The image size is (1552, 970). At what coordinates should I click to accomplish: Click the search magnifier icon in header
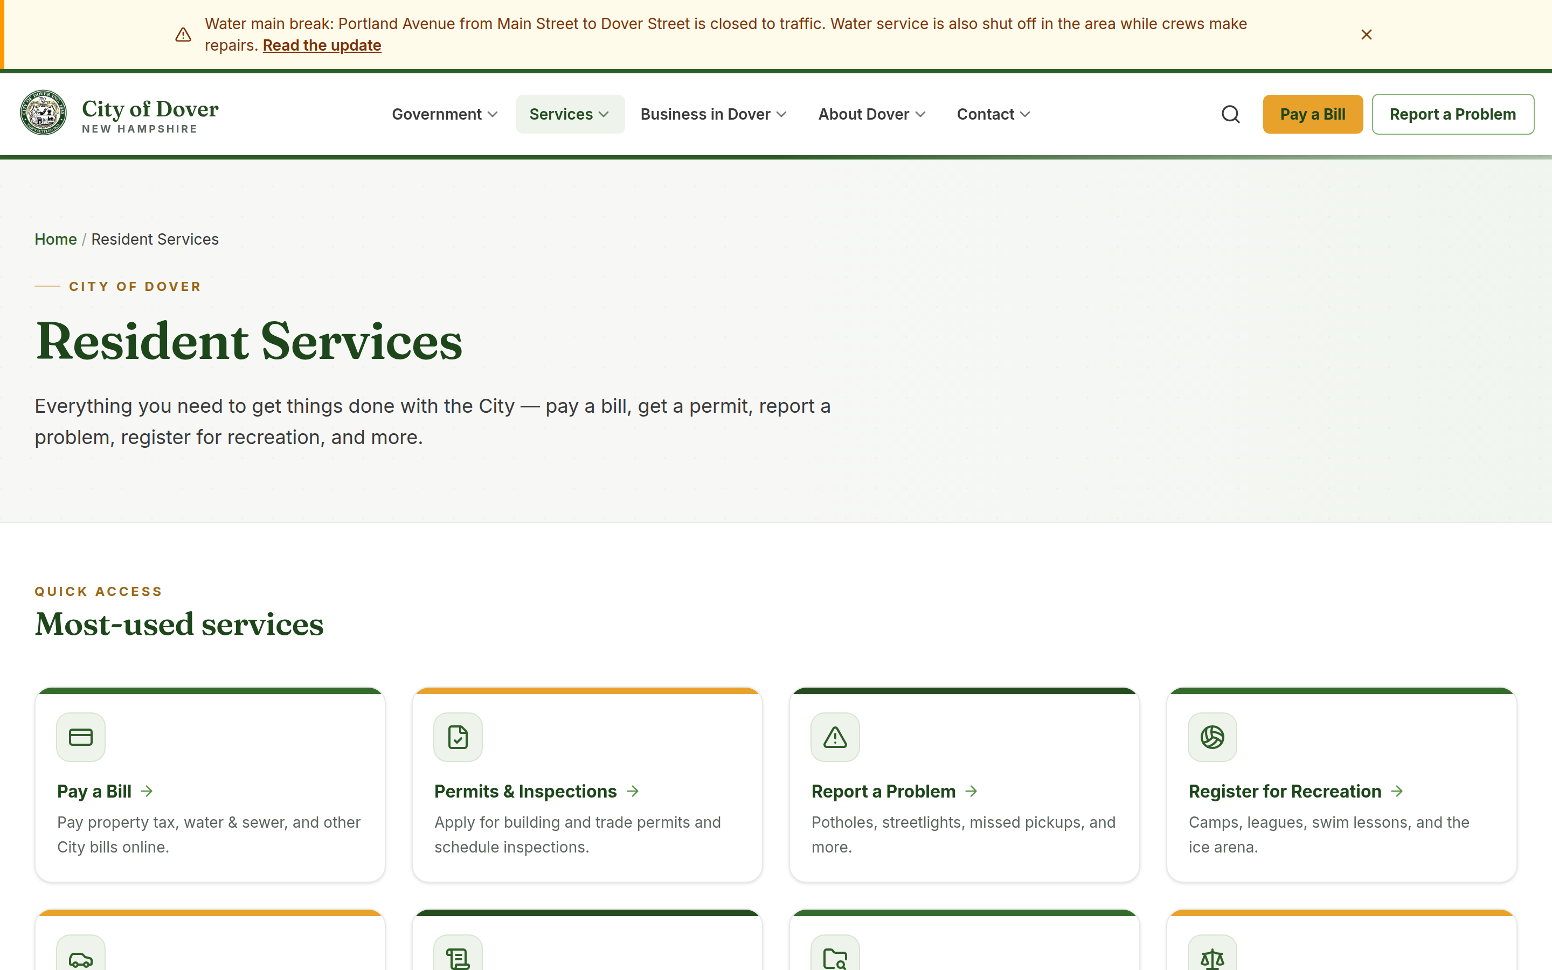pyautogui.click(x=1230, y=114)
